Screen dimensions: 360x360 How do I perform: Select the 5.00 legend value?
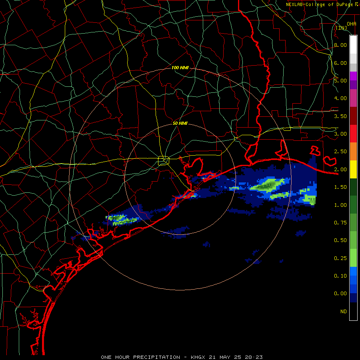tap(340, 80)
